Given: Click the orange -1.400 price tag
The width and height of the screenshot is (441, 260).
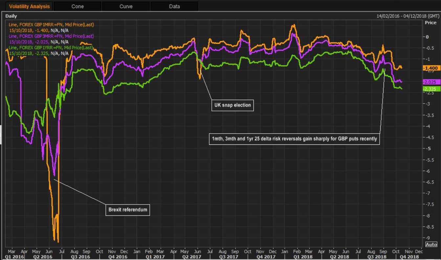Looking at the screenshot, I should pyautogui.click(x=431, y=68).
